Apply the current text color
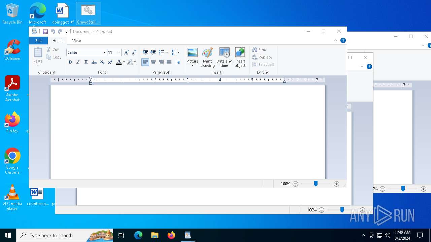The image size is (431, 242). [x=119, y=62]
